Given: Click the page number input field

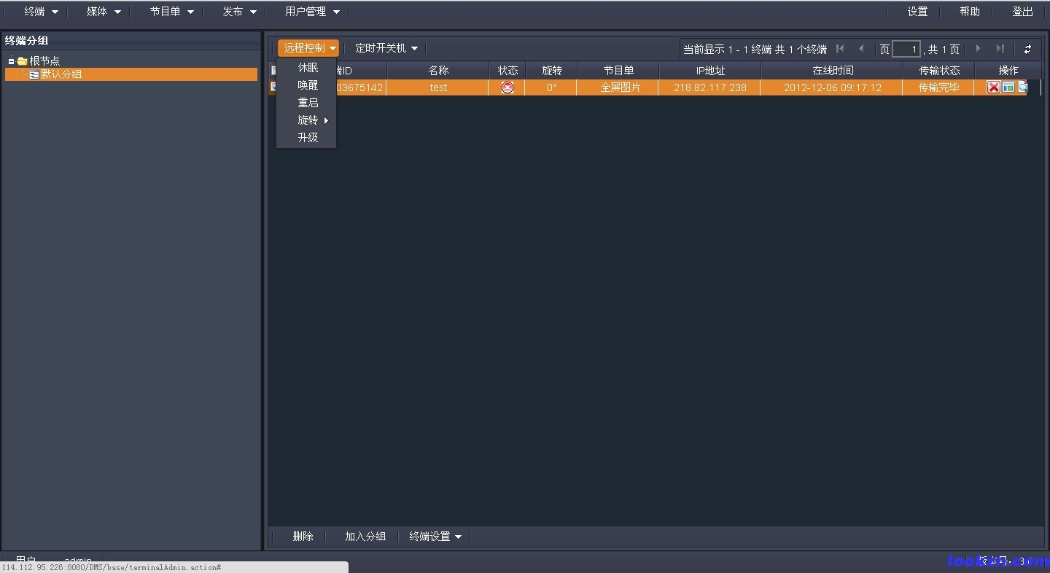Looking at the screenshot, I should [x=906, y=50].
